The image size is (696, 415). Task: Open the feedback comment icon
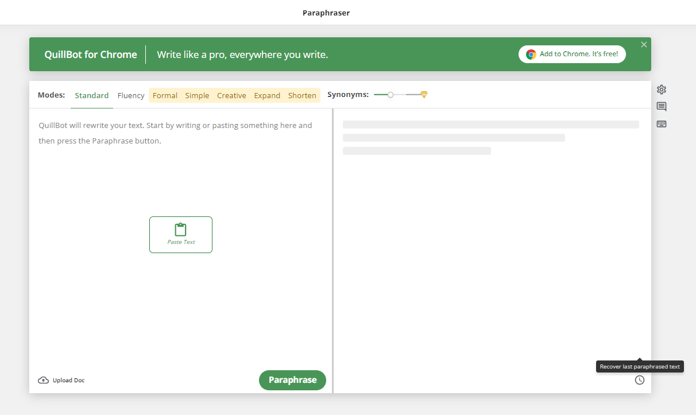[662, 107]
